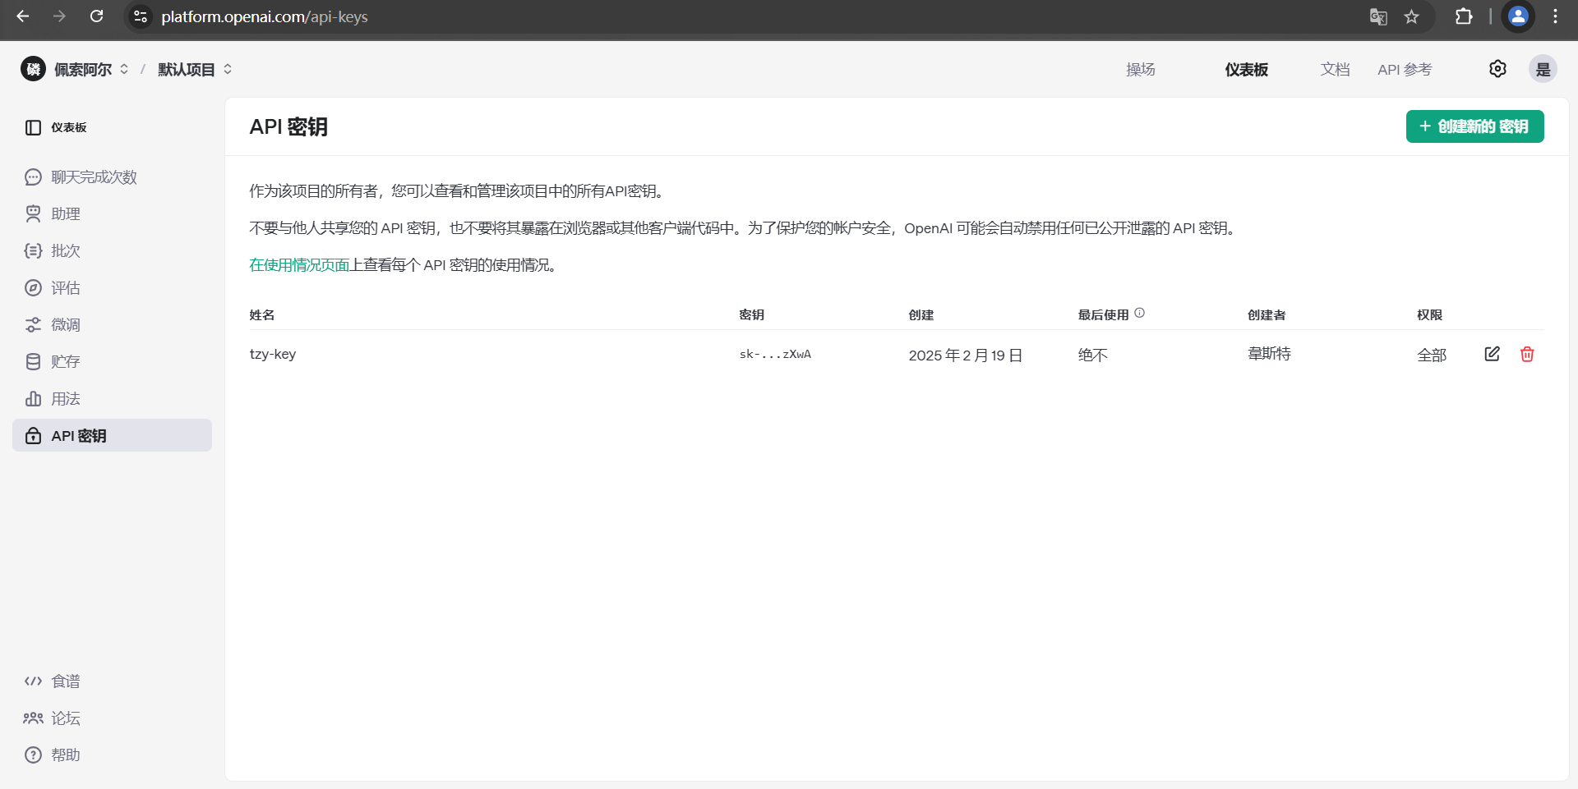Click the 密钥 column header
Screen dimensions: 1578x789
coord(751,315)
